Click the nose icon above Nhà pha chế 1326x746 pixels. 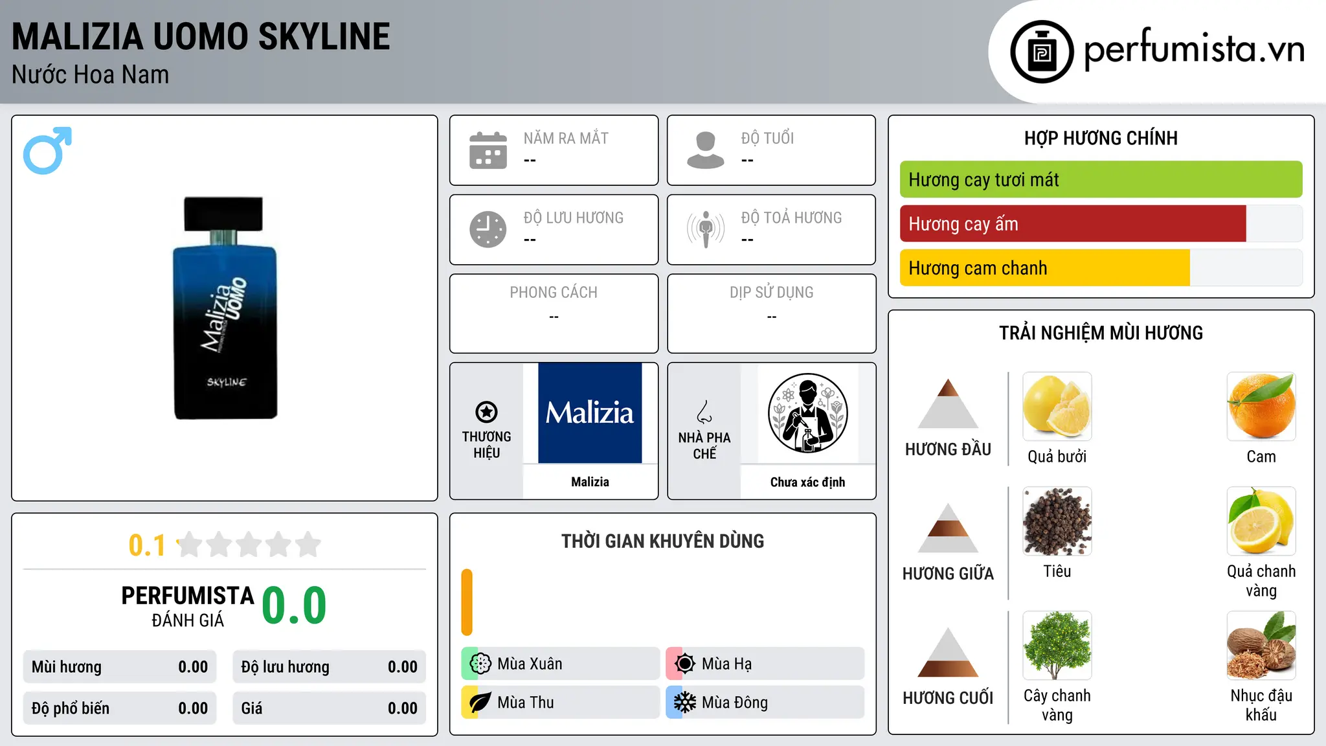704,411
